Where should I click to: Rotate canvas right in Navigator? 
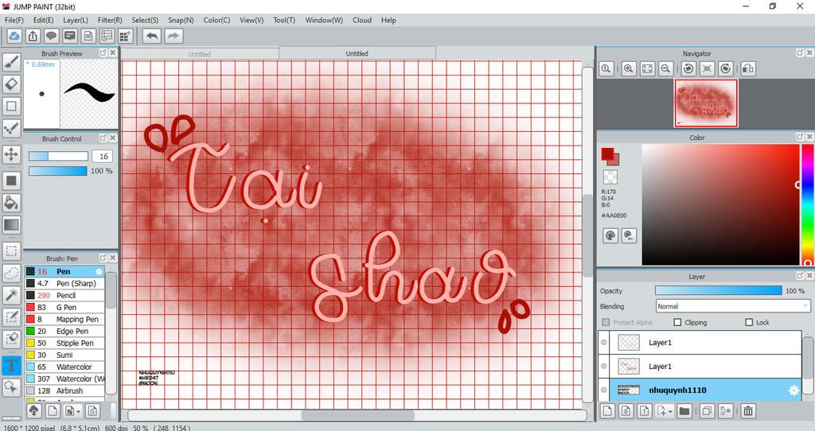tap(726, 68)
